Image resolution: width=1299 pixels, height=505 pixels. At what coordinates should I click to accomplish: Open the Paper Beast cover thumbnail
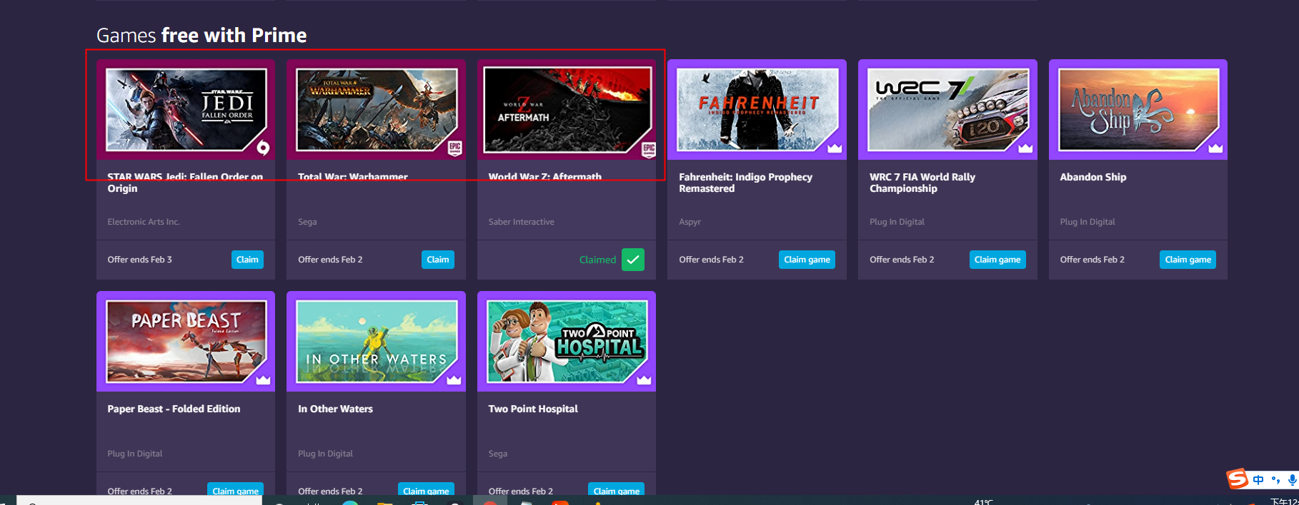coord(186,341)
